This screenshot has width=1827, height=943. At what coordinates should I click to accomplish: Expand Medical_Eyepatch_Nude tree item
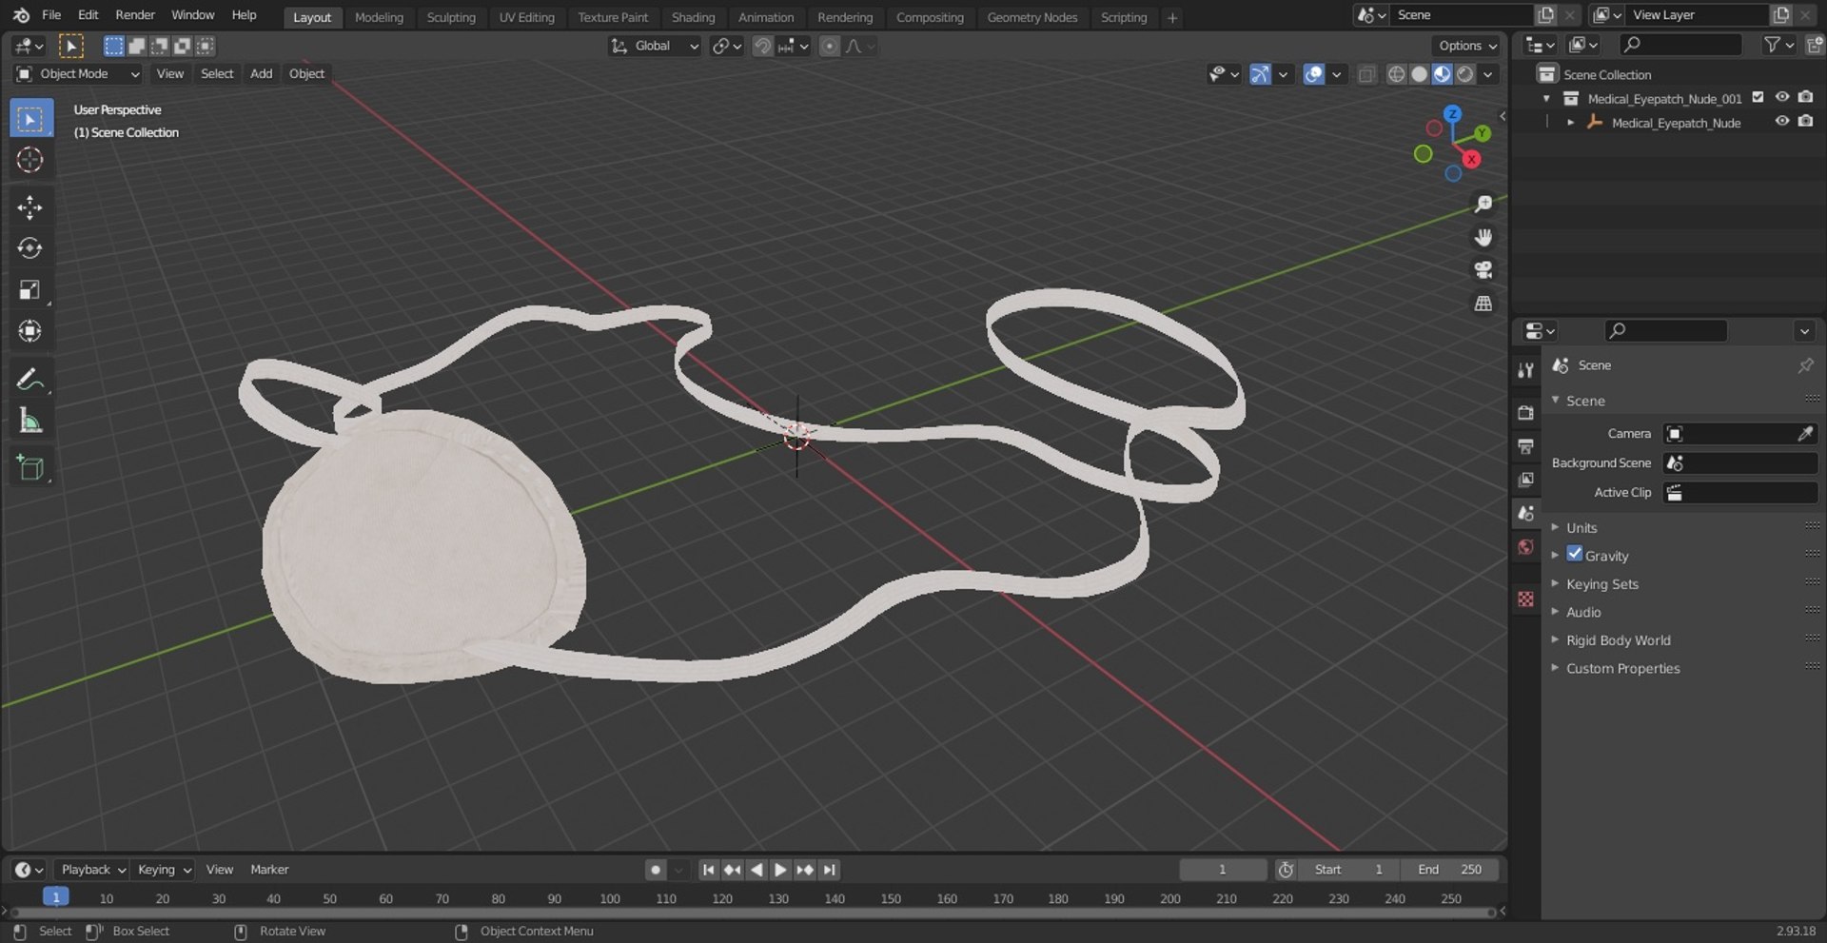point(1570,123)
